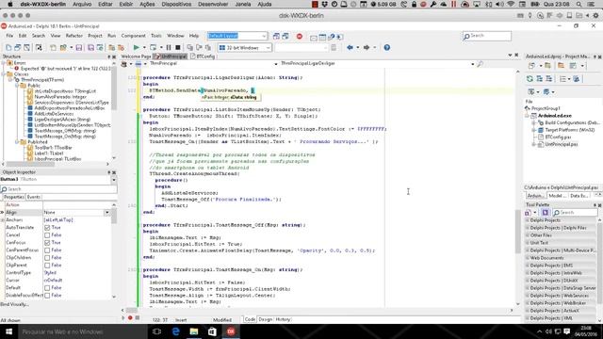Open the Default Layout dropdown

[x=264, y=36]
